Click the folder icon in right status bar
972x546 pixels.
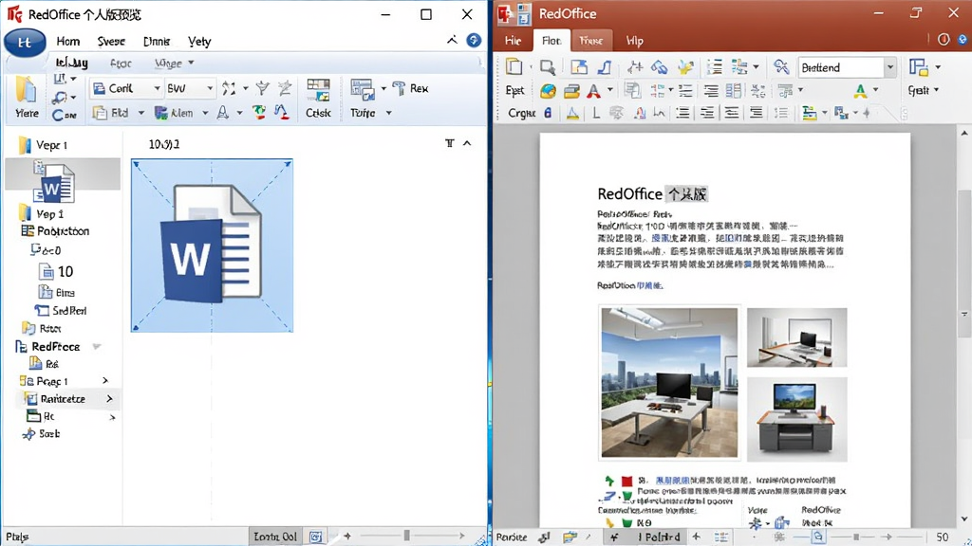pos(570,537)
